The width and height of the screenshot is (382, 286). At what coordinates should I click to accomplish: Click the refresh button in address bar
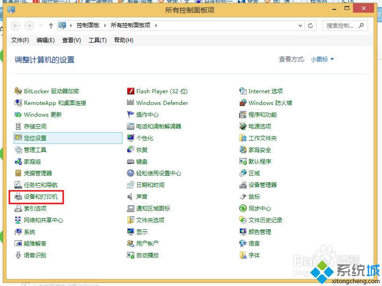[x=310, y=25]
